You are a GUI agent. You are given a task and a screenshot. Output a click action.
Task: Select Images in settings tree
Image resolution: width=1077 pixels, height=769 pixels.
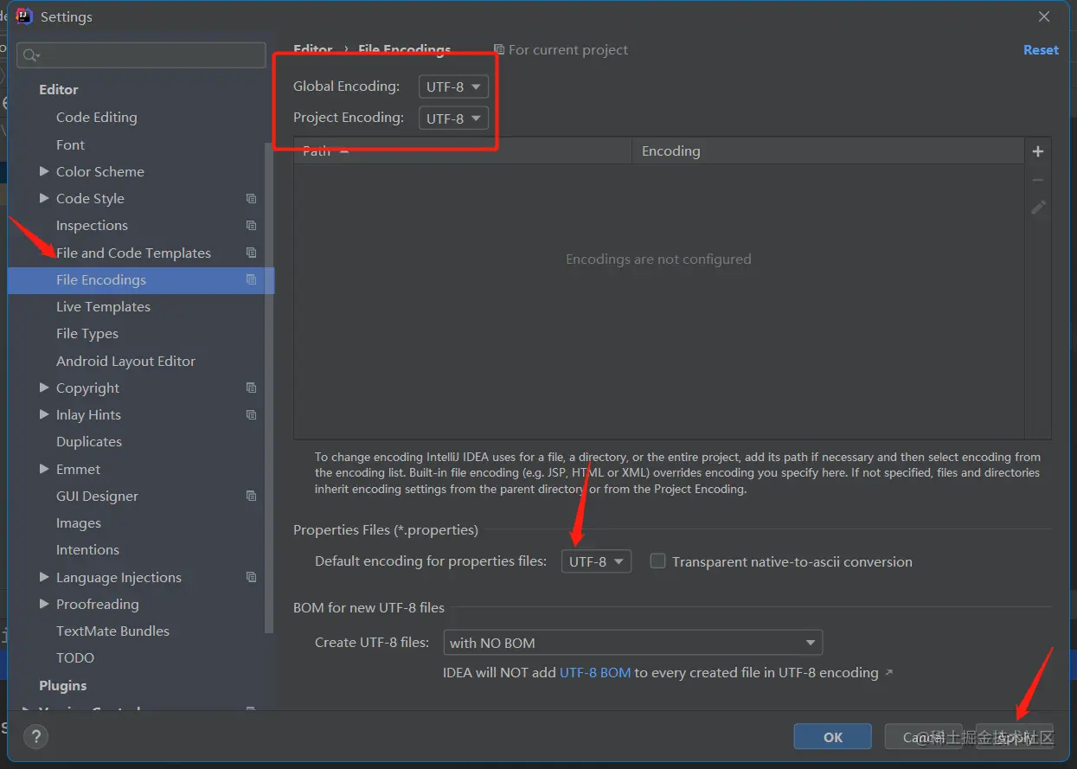tap(79, 522)
